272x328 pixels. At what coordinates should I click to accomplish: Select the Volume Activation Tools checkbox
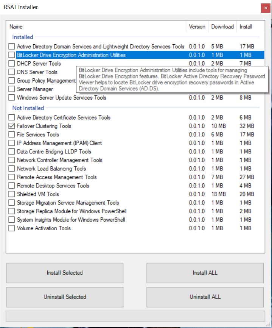[12, 228]
